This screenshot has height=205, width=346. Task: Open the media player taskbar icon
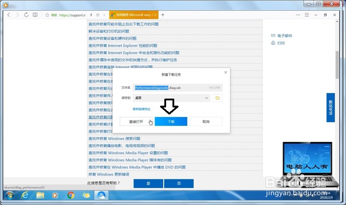tap(55, 195)
